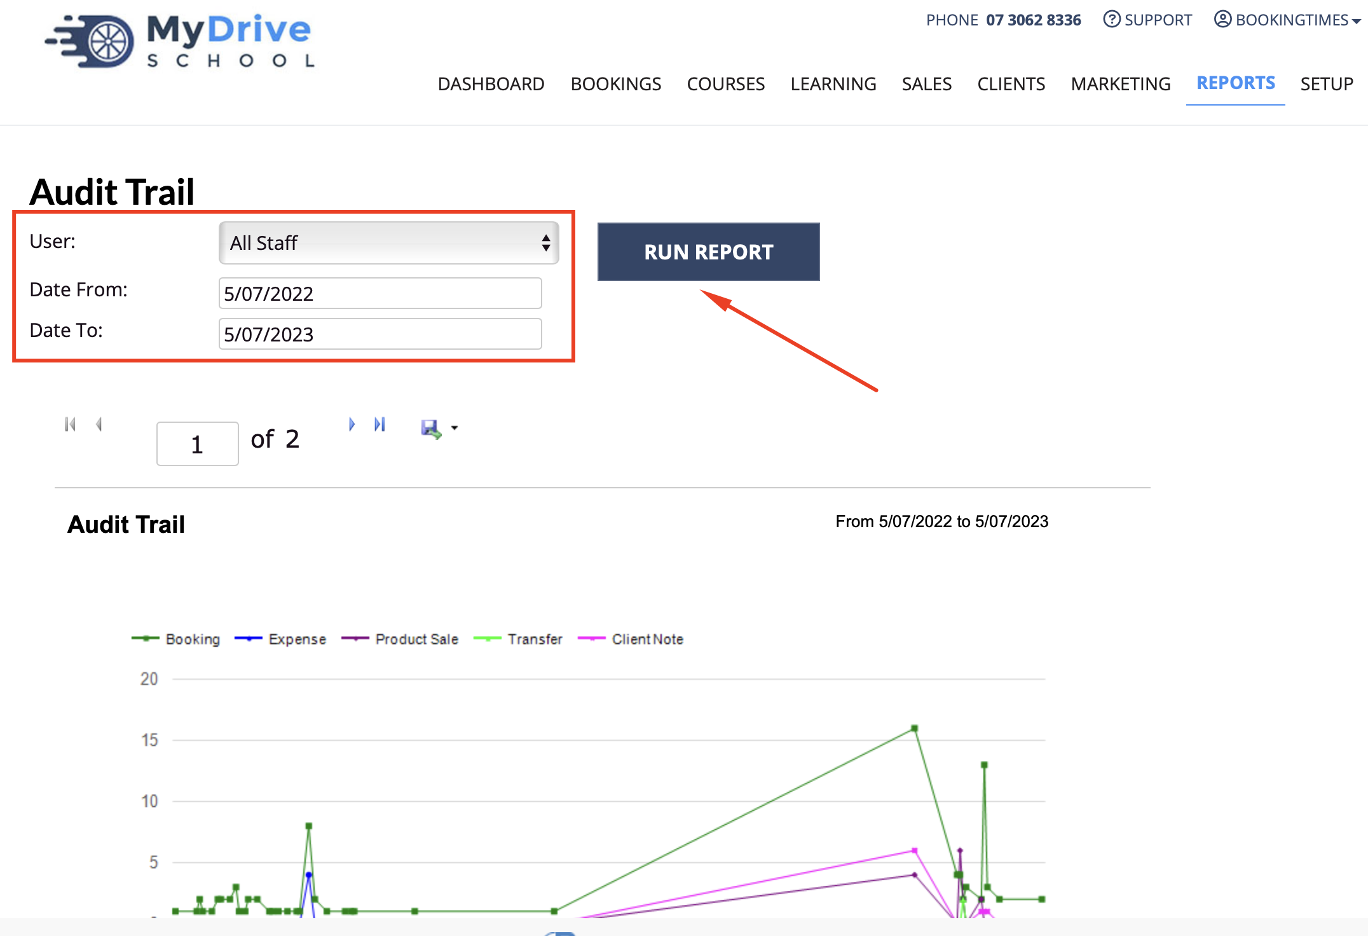Click the Booking peak data point at 16
The image size is (1368, 936).
(914, 728)
